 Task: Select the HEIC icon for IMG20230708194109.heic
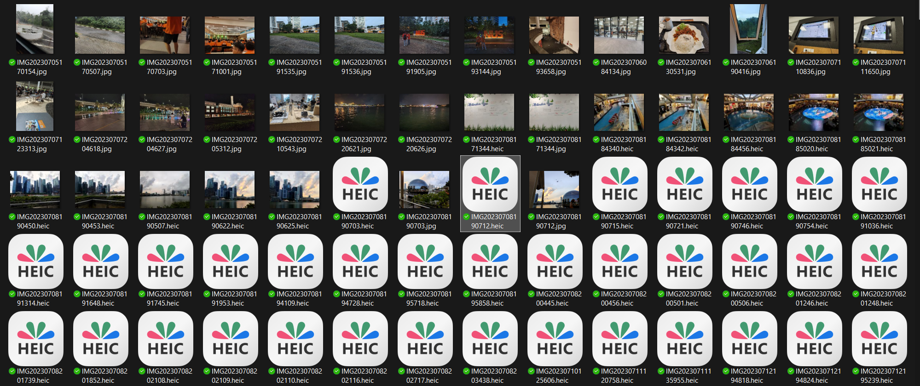tap(295, 262)
